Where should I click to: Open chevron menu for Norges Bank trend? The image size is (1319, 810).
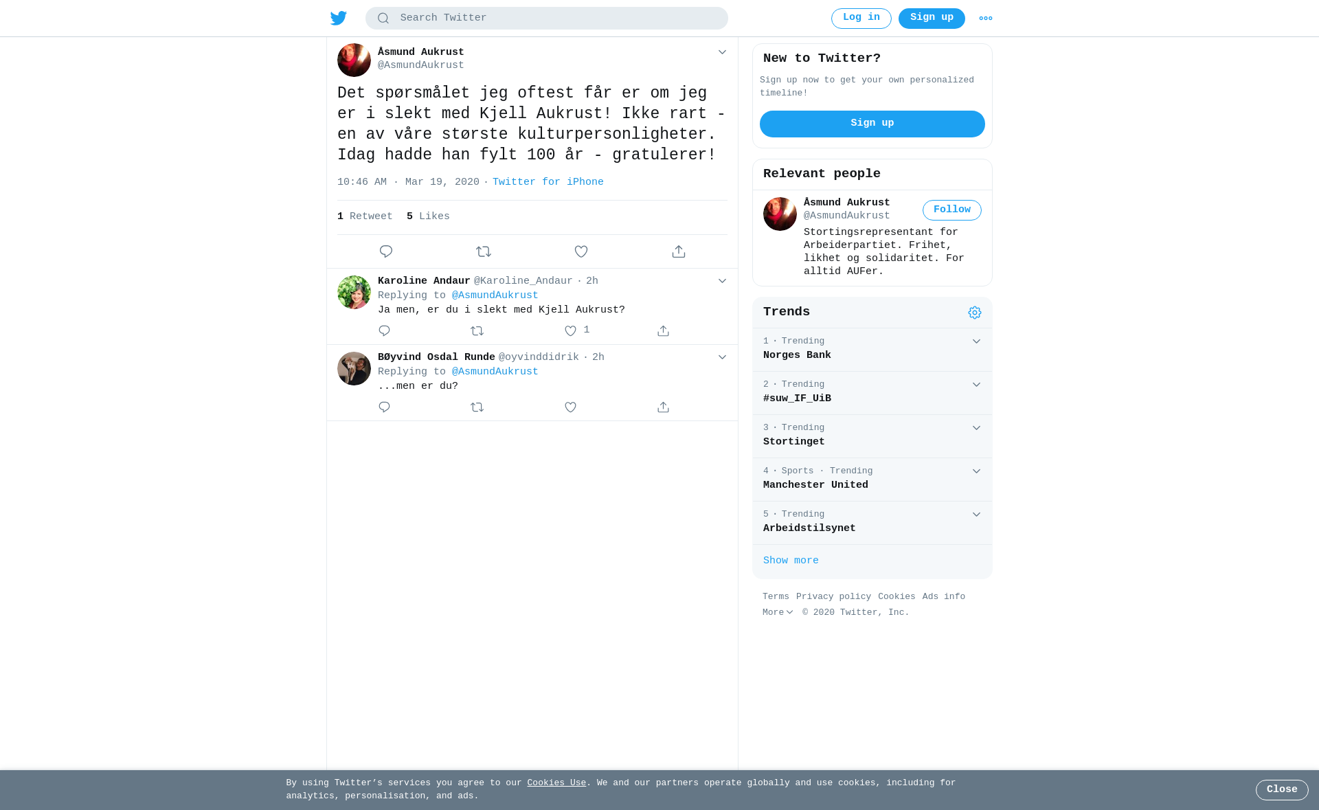(976, 341)
